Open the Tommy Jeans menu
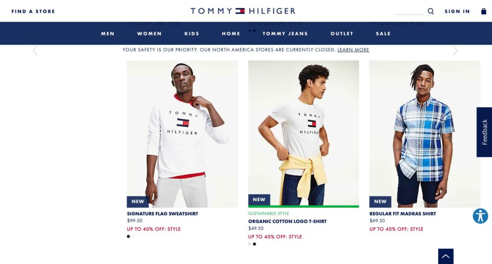Image resolution: width=492 pixels, height=264 pixels. tap(285, 34)
